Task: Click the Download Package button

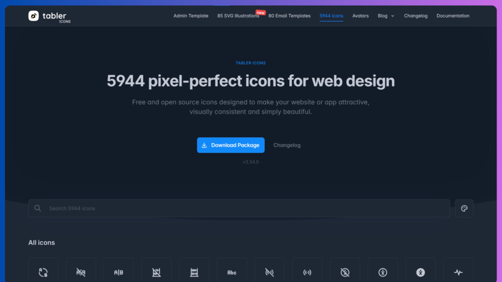Action: click(x=230, y=145)
